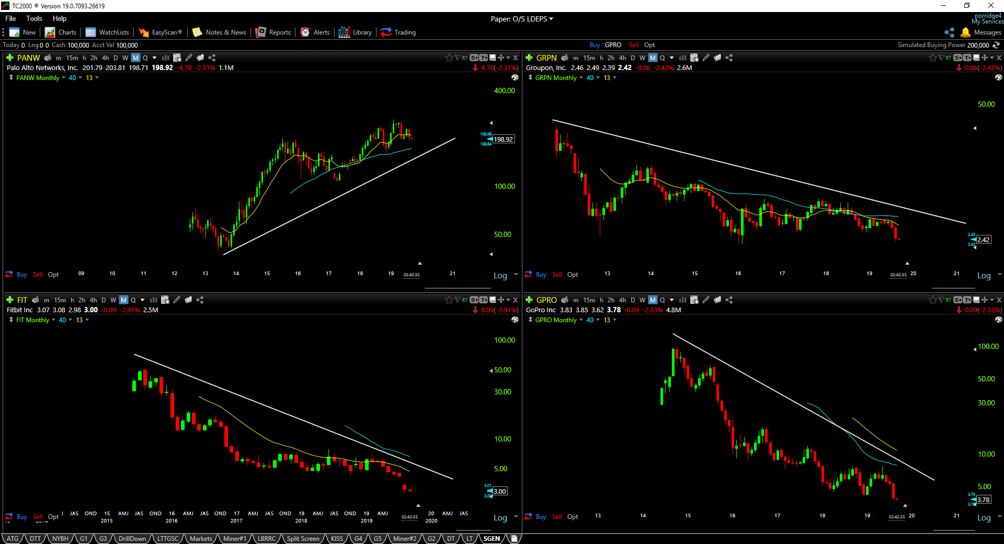Toggle the favorite star on PANW chart

click(449, 58)
